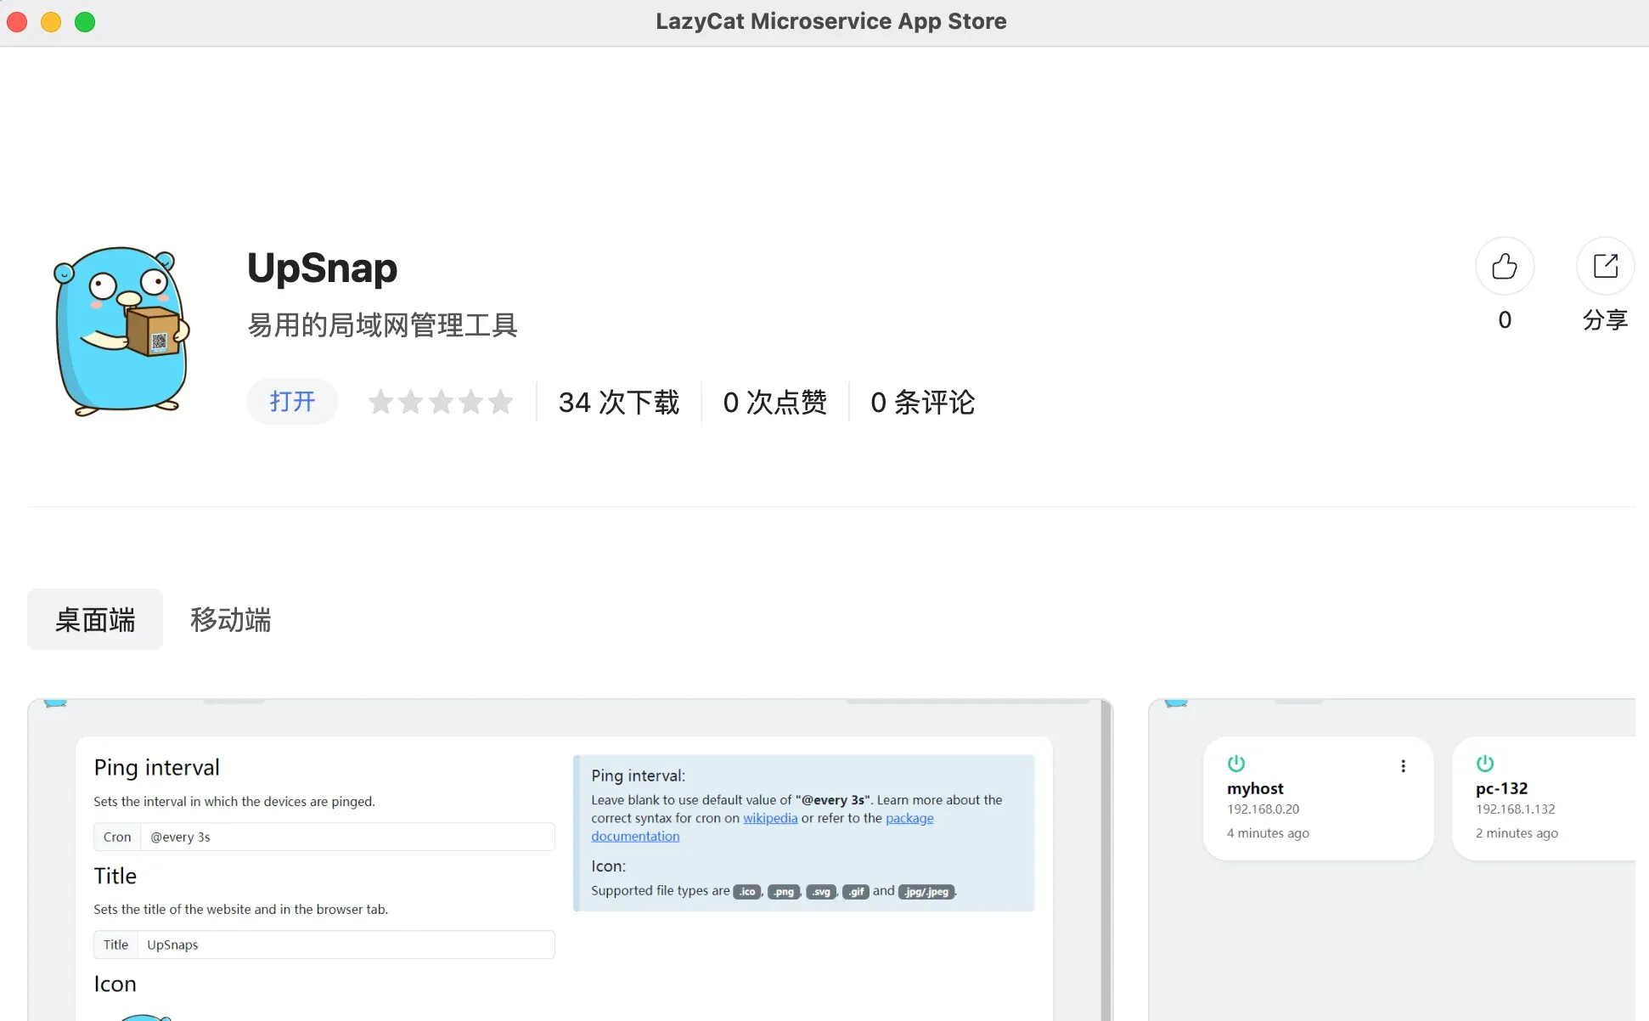This screenshot has width=1649, height=1021.
Task: Switch to the 移动端 mobile tab
Action: [230, 619]
